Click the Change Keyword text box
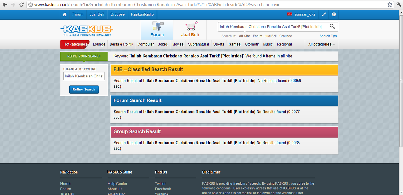This screenshot has height=195, width=403. pyautogui.click(x=84, y=76)
